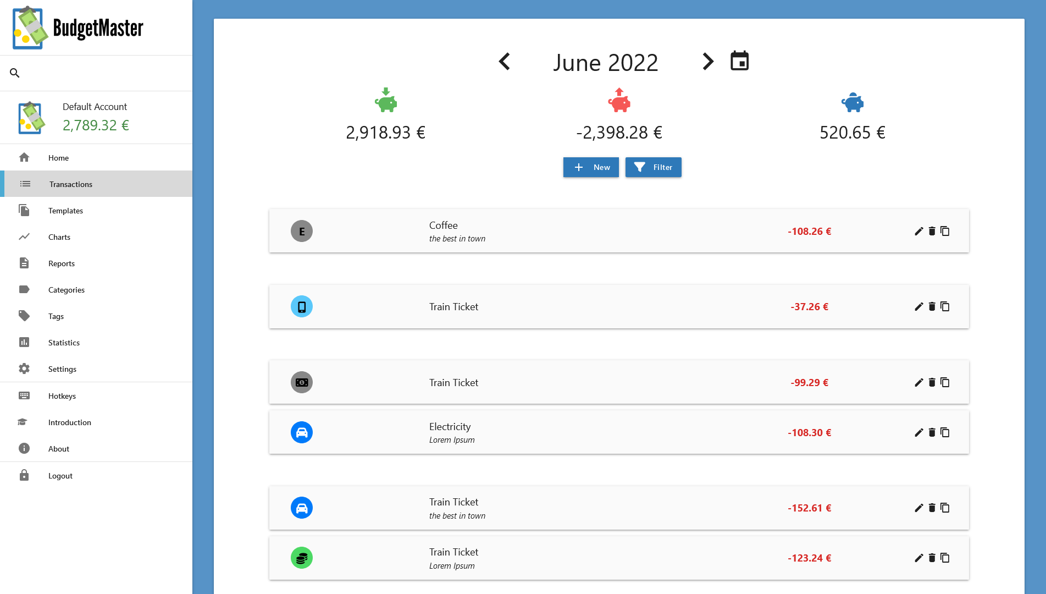Image resolution: width=1046 pixels, height=594 pixels.
Task: Copy the -37.26 € Train Ticket
Action: pos(945,306)
